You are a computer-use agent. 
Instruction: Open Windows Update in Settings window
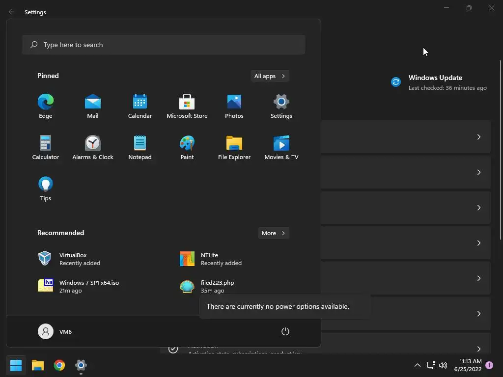[439, 82]
